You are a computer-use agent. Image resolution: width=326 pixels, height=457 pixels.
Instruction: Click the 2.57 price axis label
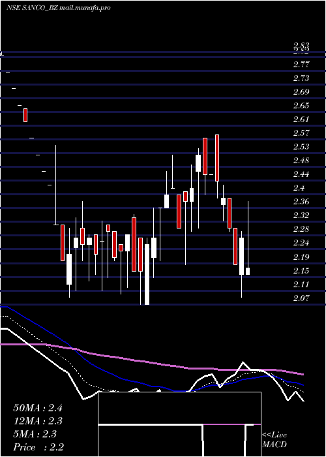point(301,133)
